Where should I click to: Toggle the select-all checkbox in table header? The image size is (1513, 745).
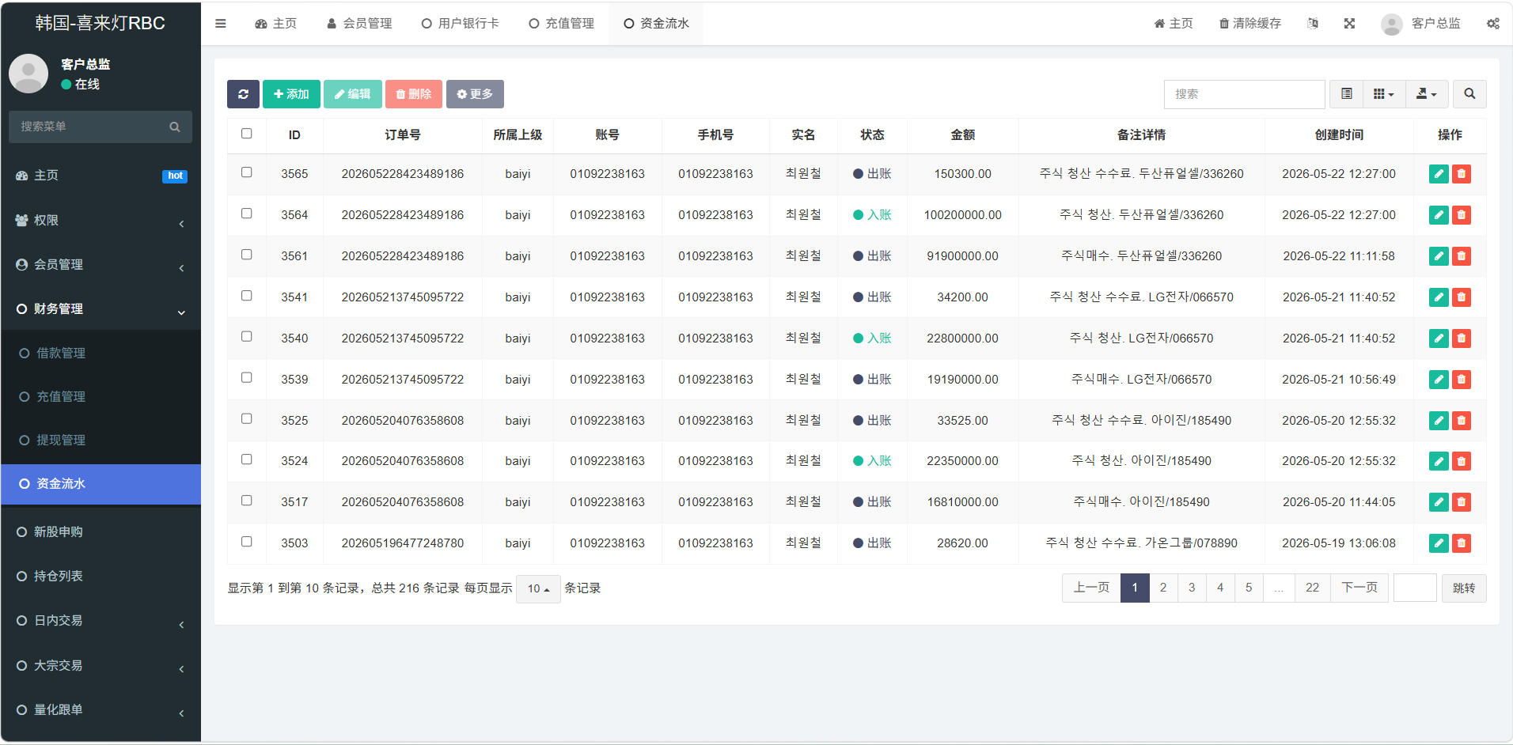pyautogui.click(x=247, y=134)
